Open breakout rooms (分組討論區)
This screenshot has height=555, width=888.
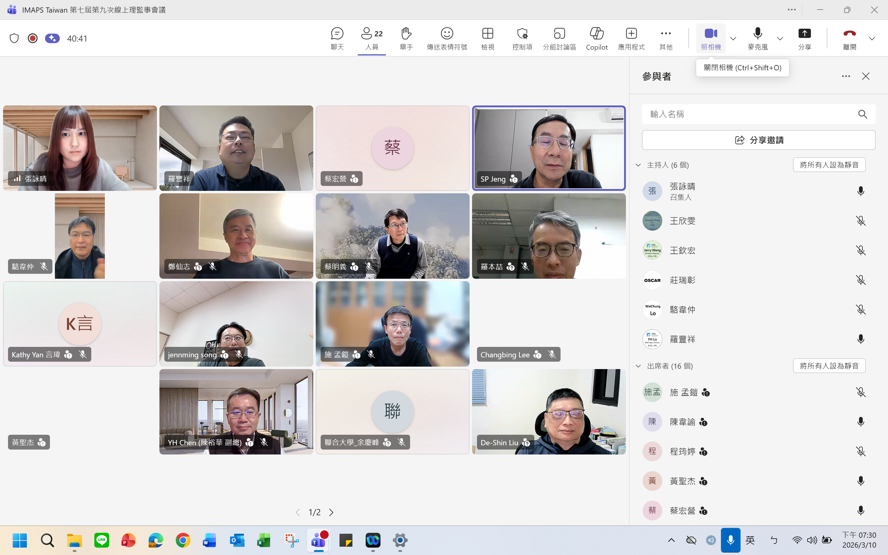pos(559,38)
